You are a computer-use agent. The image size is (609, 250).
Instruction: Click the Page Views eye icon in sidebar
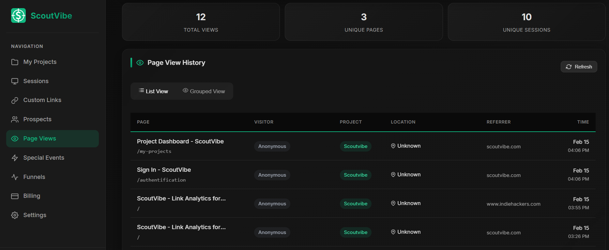(x=15, y=139)
